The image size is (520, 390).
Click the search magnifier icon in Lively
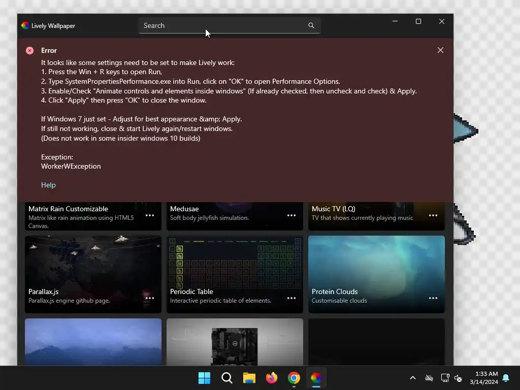[x=311, y=25]
